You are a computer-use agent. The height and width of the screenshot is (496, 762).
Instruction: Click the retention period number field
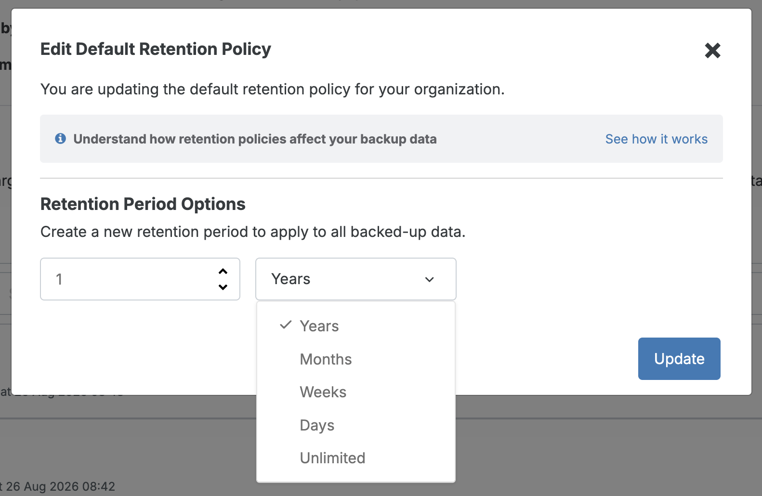pyautogui.click(x=140, y=279)
